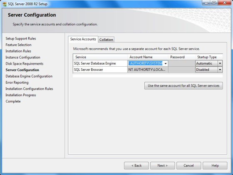The width and height of the screenshot is (233, 175).
Task: Expand the SQL Server Browser Startup Type dropdown
Action: coord(220,70)
